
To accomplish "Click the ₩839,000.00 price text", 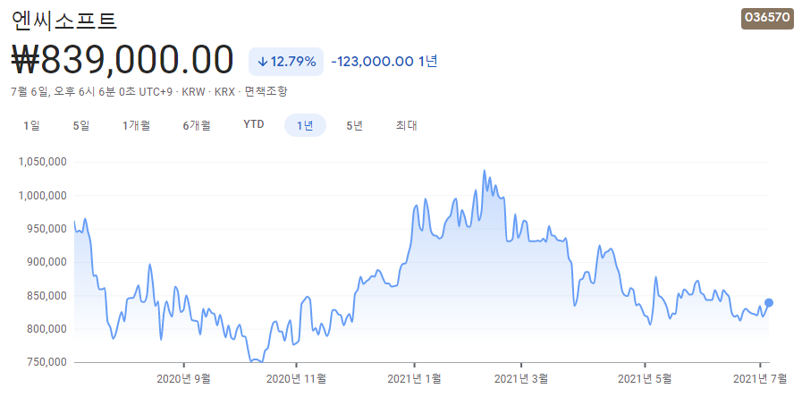I will coord(122,61).
